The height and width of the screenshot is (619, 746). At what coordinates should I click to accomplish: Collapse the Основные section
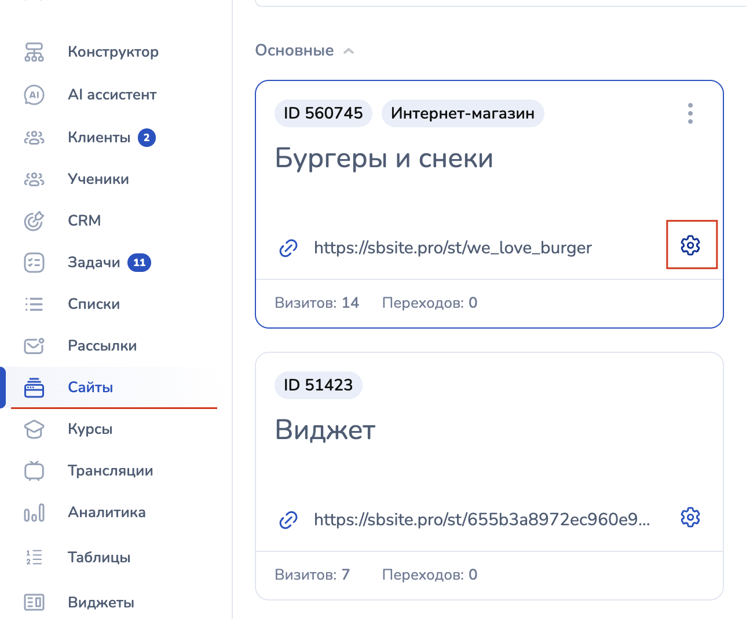(x=349, y=51)
